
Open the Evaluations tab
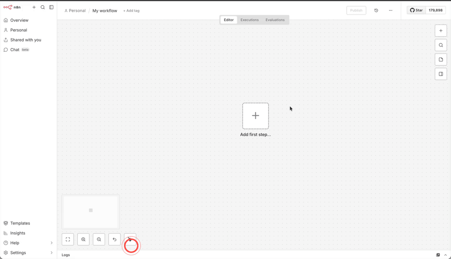click(275, 20)
